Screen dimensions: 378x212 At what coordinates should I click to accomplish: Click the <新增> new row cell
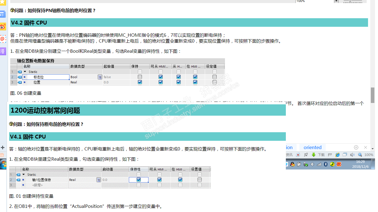(44, 185)
